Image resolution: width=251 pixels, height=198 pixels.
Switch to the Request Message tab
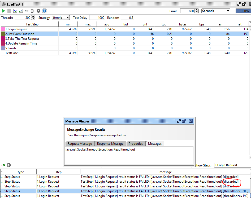[x=80, y=144]
